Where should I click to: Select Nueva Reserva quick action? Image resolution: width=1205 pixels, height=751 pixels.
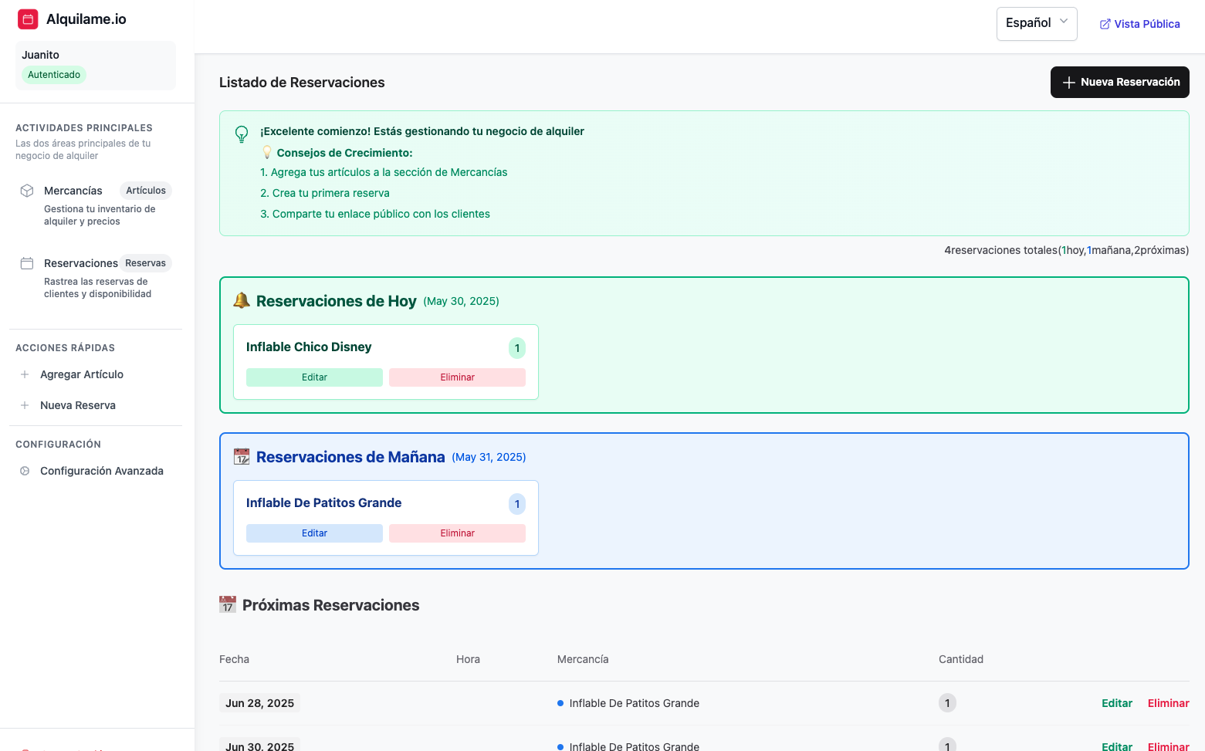(78, 405)
